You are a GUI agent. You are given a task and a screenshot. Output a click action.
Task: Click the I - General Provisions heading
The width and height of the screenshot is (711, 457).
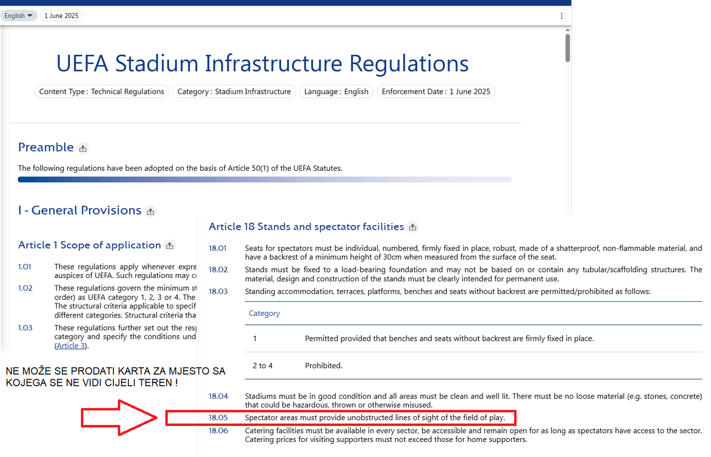(x=79, y=210)
